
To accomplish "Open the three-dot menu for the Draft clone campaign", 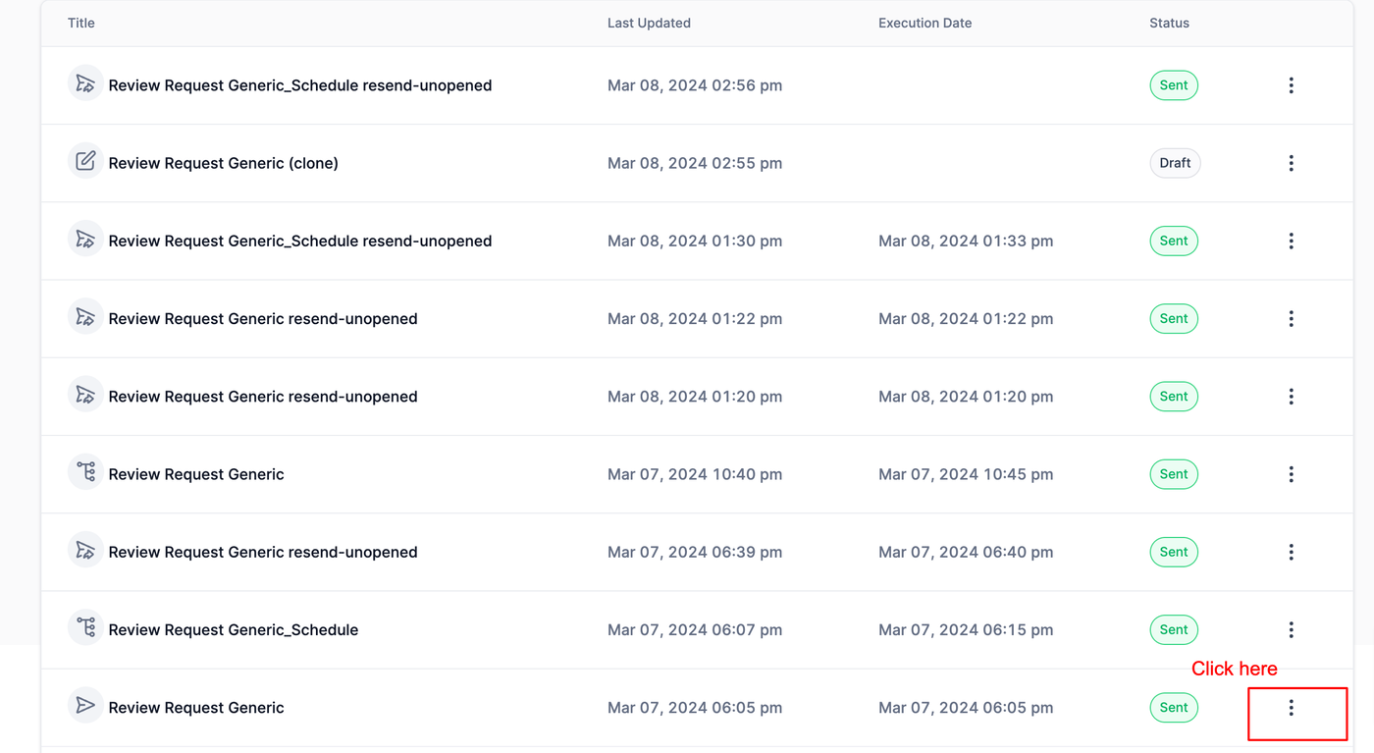I will [x=1291, y=163].
